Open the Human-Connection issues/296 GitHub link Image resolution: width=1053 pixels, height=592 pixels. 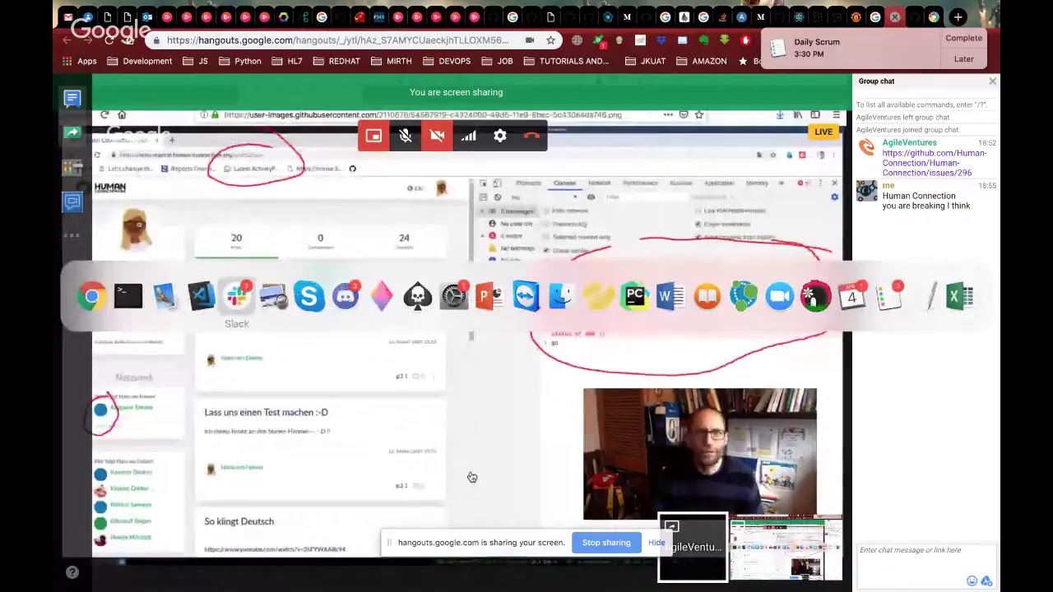tap(934, 163)
